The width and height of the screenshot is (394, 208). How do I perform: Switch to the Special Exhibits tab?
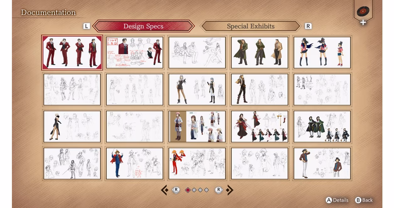[x=251, y=26]
